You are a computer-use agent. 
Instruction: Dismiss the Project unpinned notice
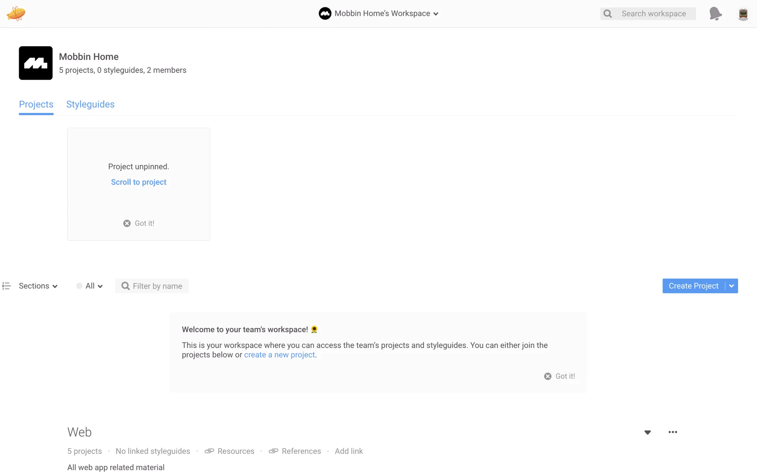click(x=139, y=223)
